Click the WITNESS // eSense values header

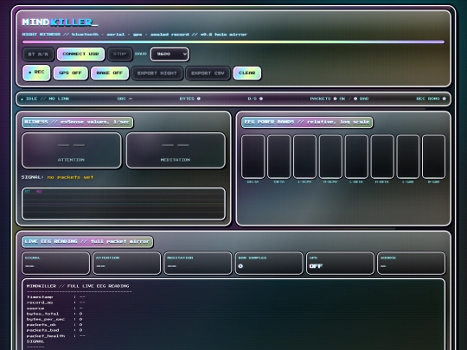click(x=78, y=122)
